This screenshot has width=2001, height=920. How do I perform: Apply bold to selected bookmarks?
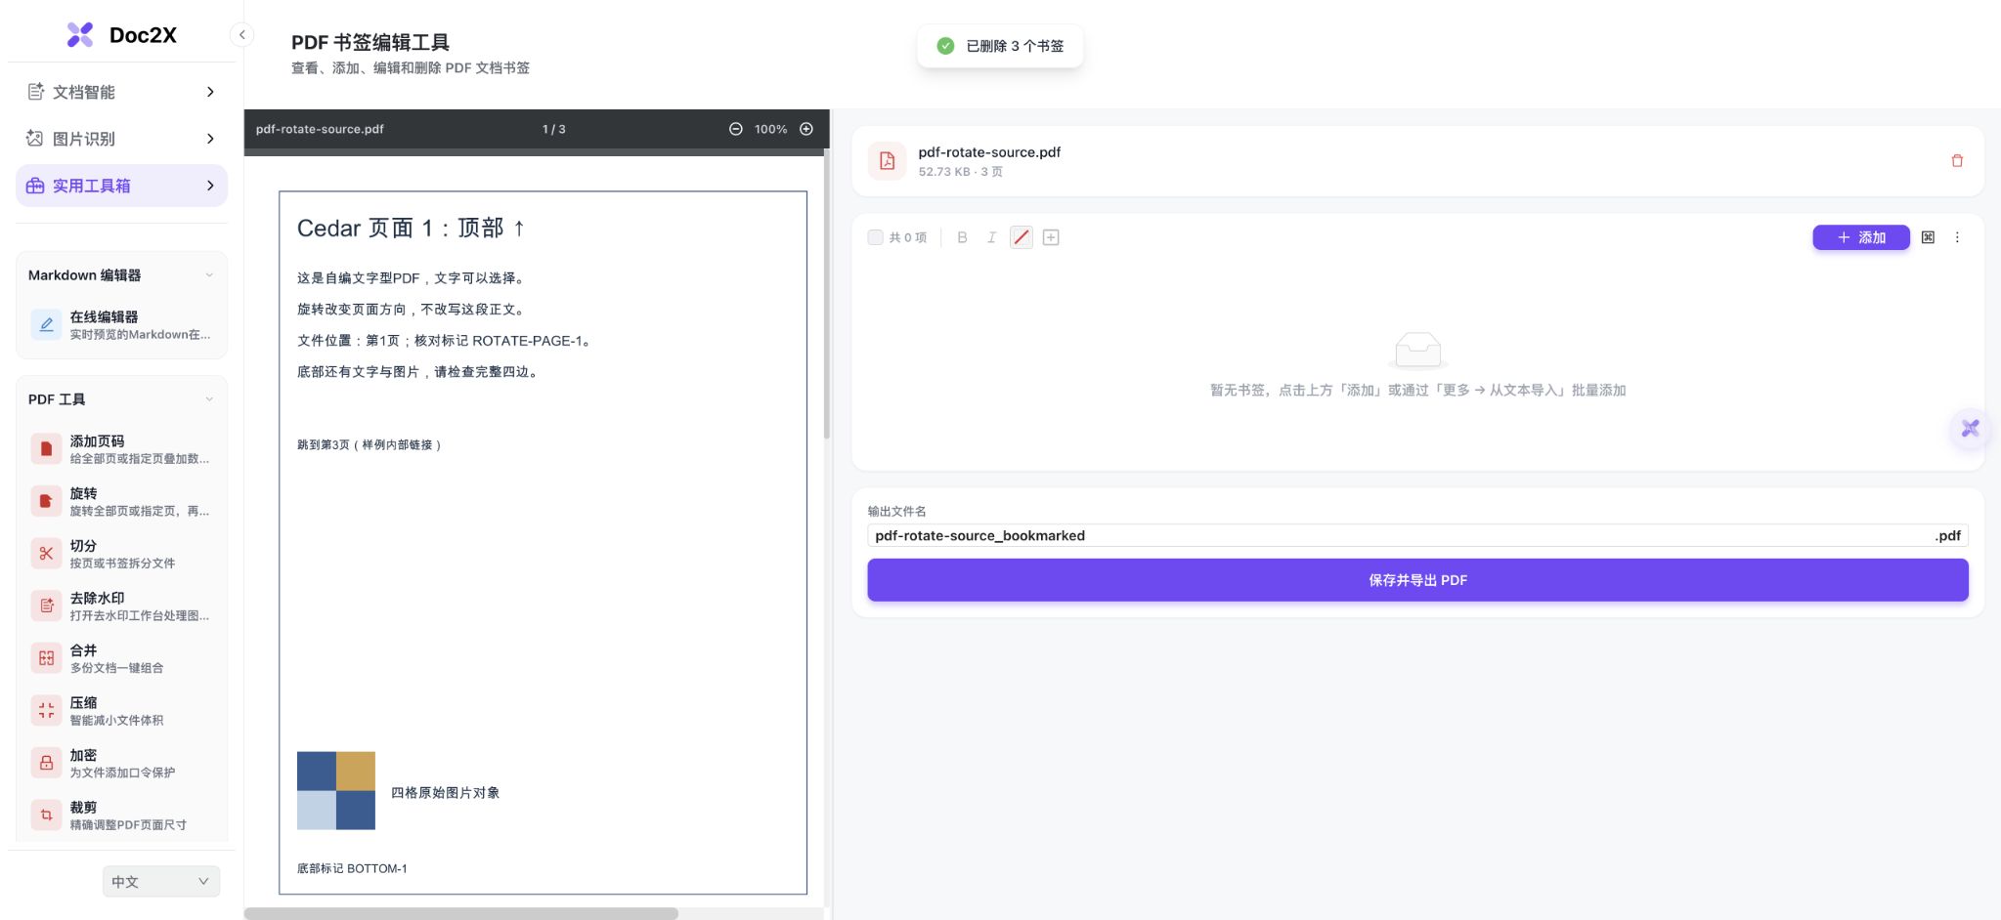[x=962, y=237]
